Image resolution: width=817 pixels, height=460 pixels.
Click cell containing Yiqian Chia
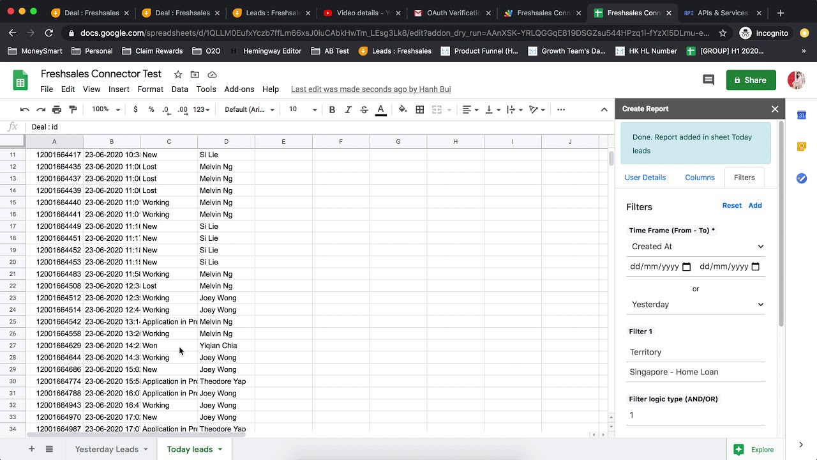click(226, 346)
